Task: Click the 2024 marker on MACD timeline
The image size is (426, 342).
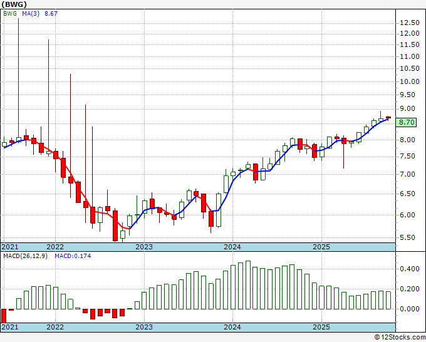Action: 232,327
